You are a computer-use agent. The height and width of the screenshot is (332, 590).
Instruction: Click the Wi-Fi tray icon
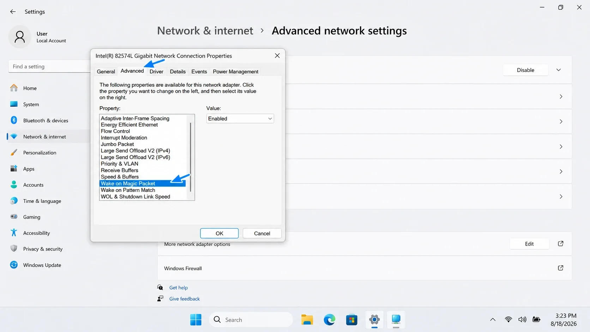coord(508,319)
